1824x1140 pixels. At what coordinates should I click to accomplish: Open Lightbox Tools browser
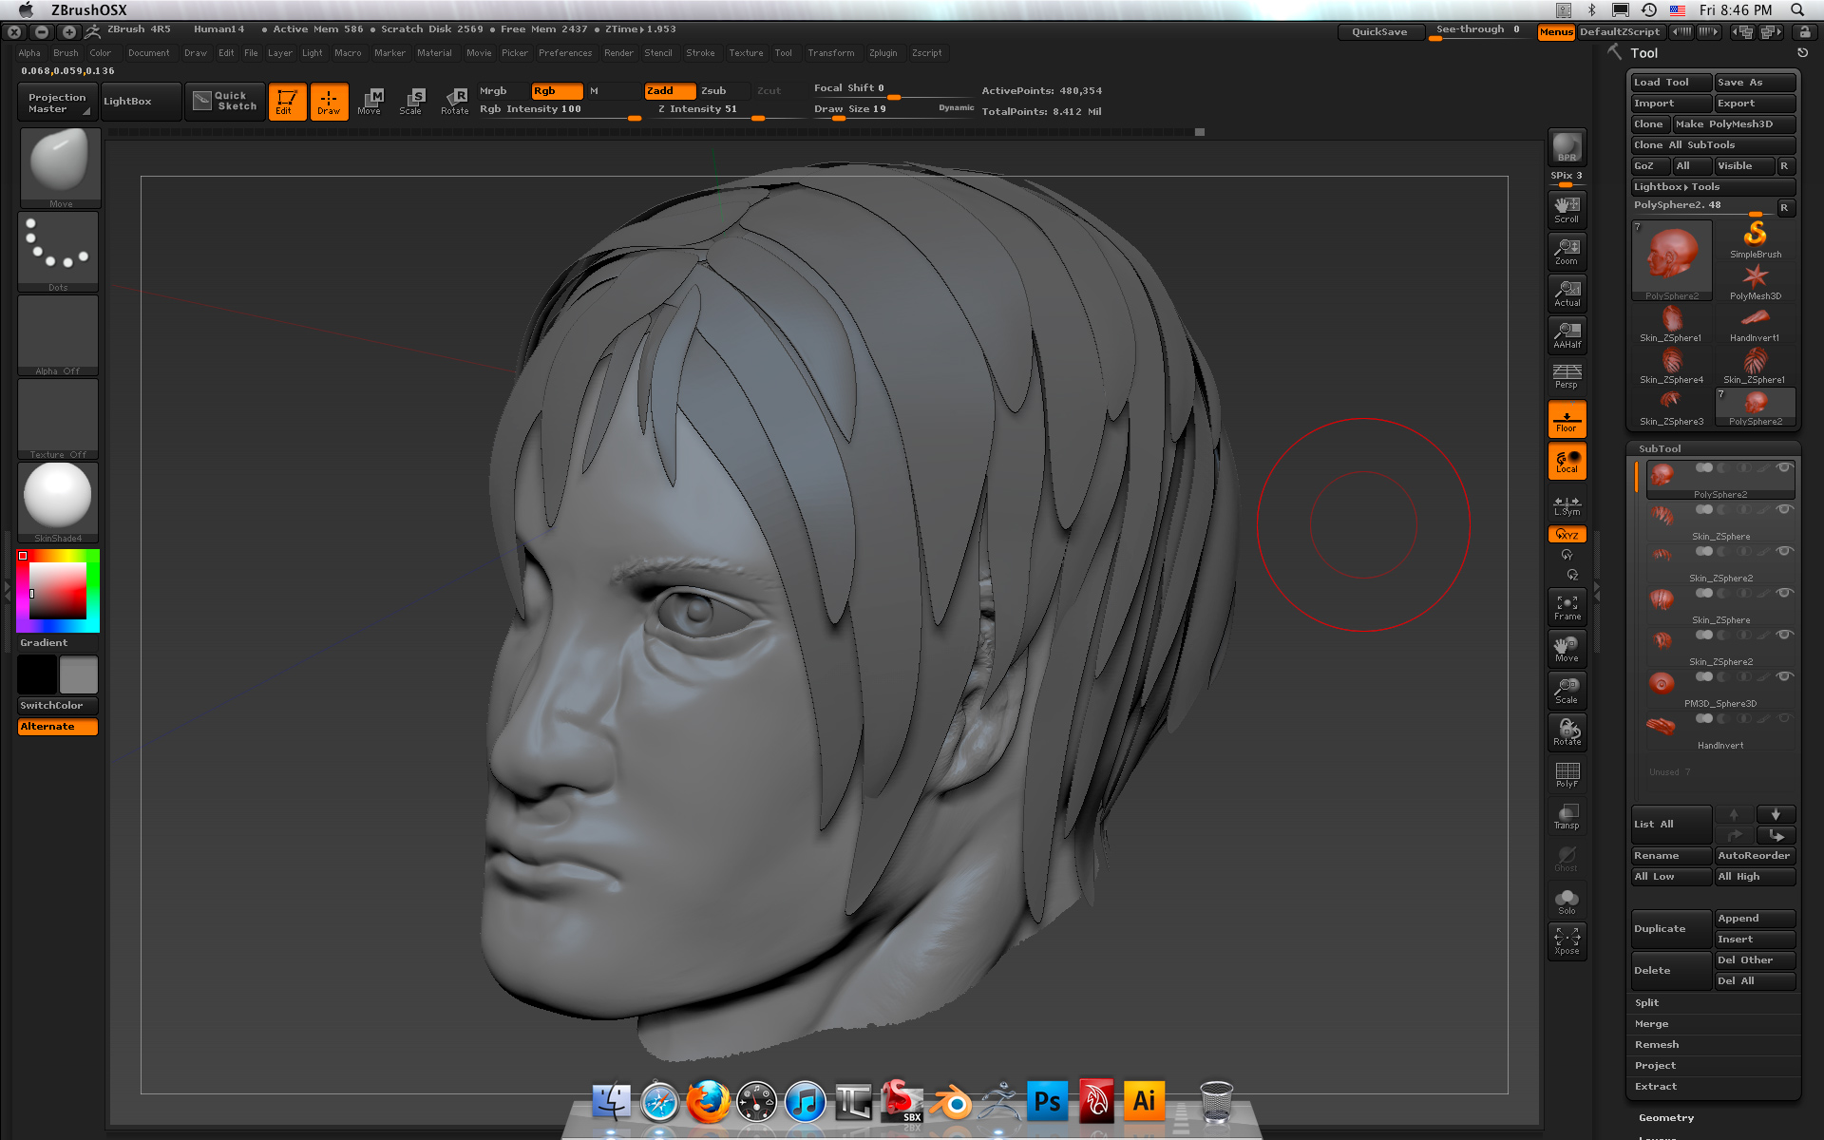pyautogui.click(x=1713, y=186)
